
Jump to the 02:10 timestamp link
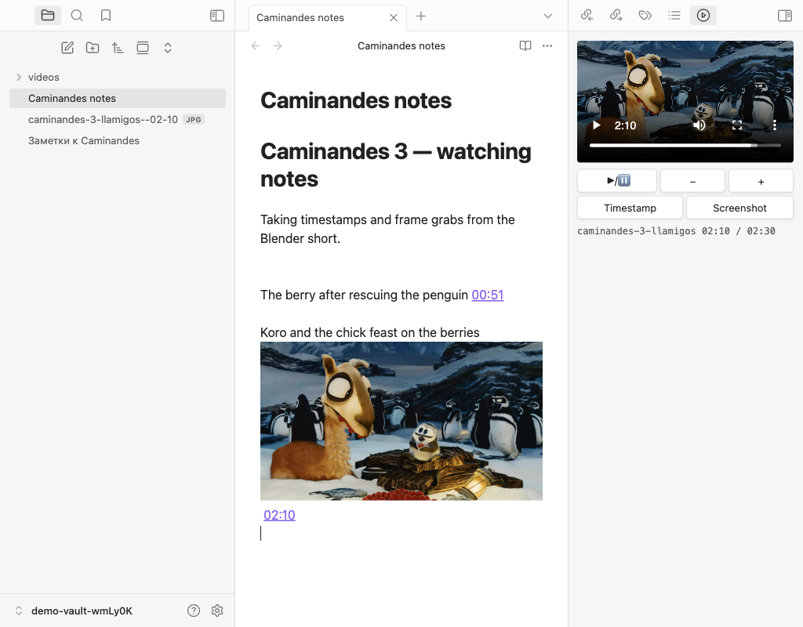point(279,515)
